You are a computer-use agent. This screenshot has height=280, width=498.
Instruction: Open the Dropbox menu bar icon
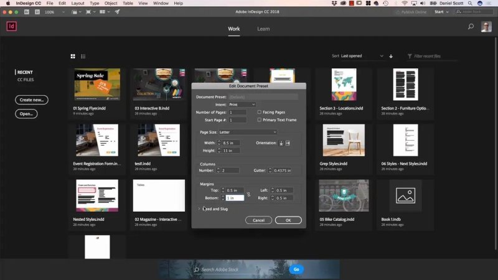tap(334, 3)
